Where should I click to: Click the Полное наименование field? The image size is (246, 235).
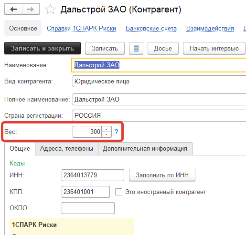click(x=159, y=99)
